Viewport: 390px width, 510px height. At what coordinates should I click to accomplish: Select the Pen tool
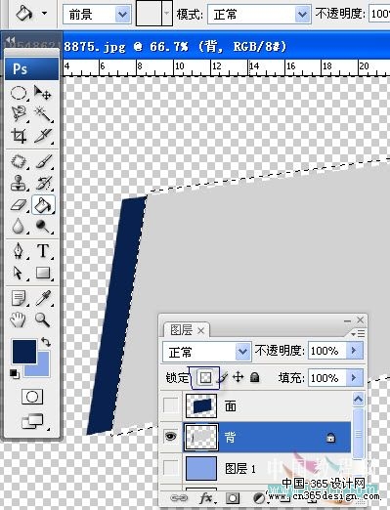[x=19, y=251]
